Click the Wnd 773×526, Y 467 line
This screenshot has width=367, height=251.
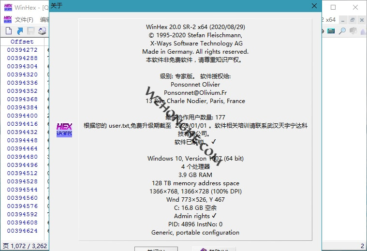[x=195, y=199]
